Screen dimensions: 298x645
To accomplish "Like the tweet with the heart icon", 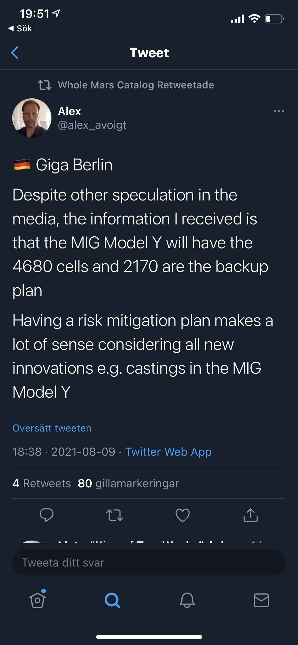I will [183, 515].
